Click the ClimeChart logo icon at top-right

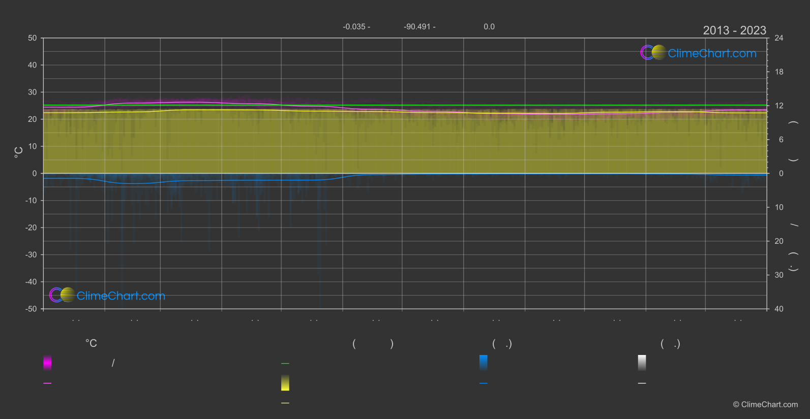pyautogui.click(x=653, y=52)
